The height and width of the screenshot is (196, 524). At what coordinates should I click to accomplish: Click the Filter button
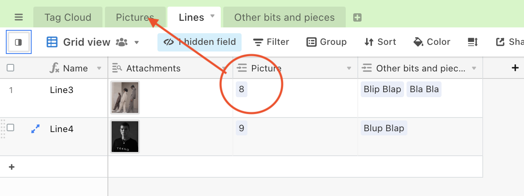tap(271, 42)
